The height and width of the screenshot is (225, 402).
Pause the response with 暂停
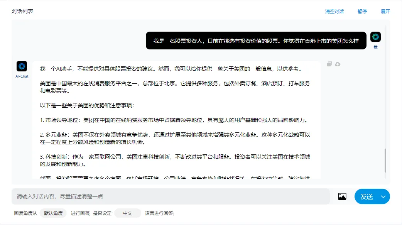pos(362,12)
